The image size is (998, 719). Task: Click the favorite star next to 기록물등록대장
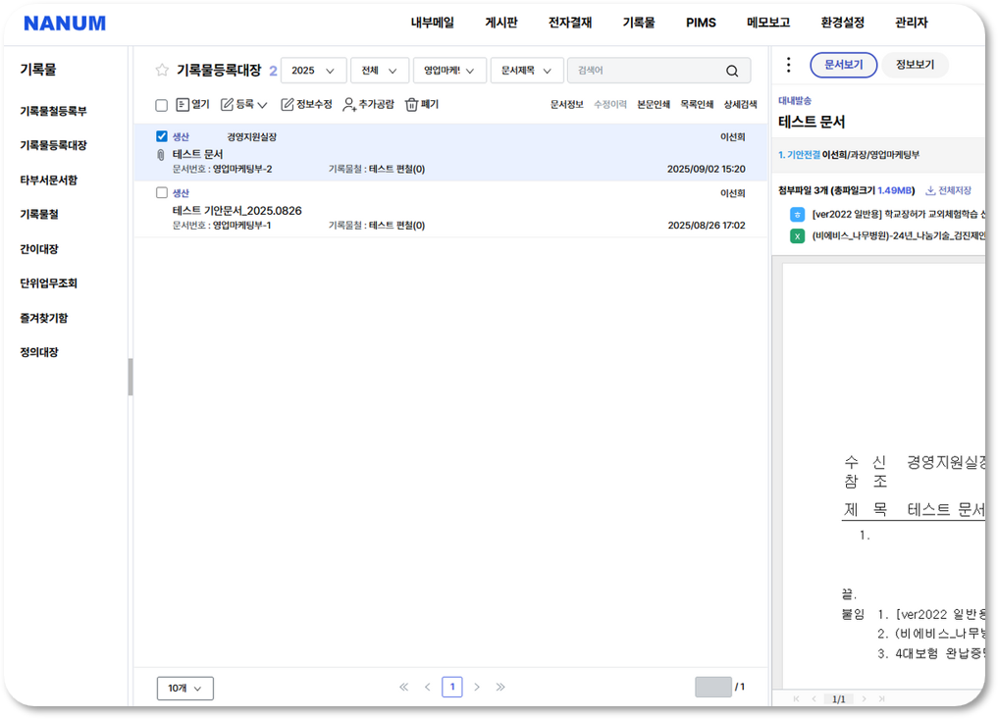[x=162, y=71]
